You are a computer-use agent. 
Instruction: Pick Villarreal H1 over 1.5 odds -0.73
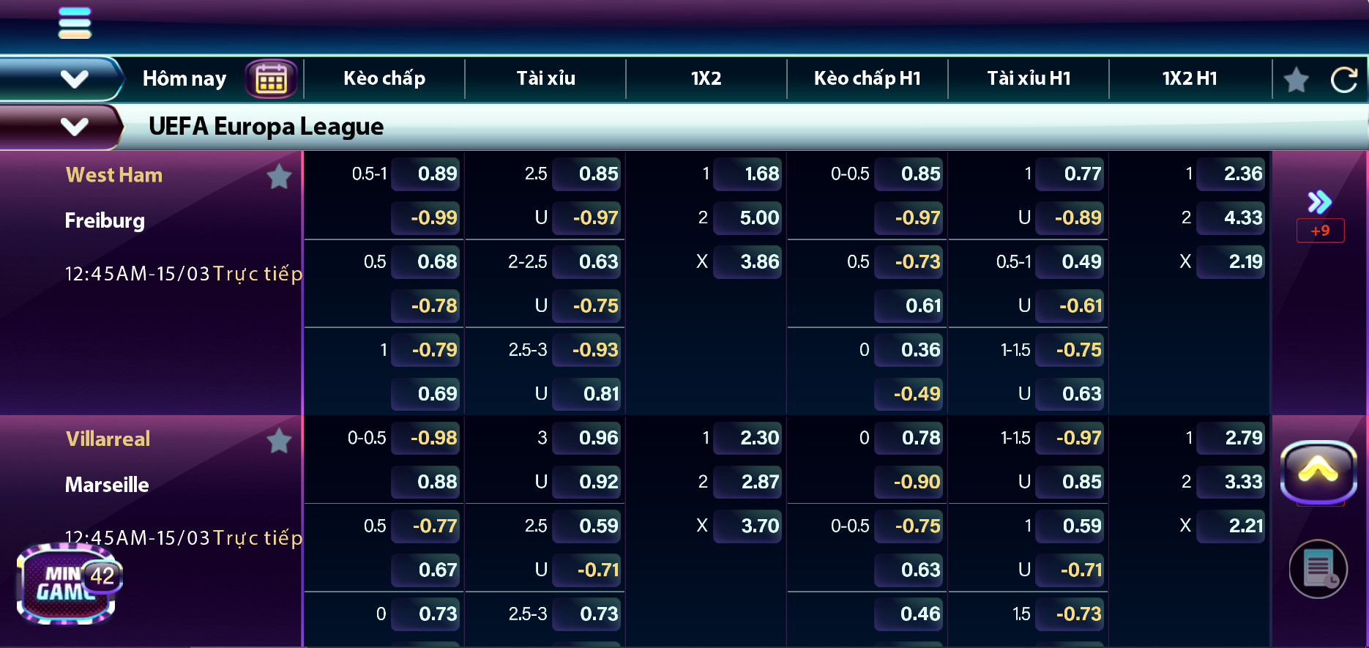pos(1070,614)
